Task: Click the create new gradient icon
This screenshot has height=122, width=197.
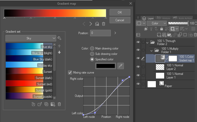Action: click(x=53, y=104)
